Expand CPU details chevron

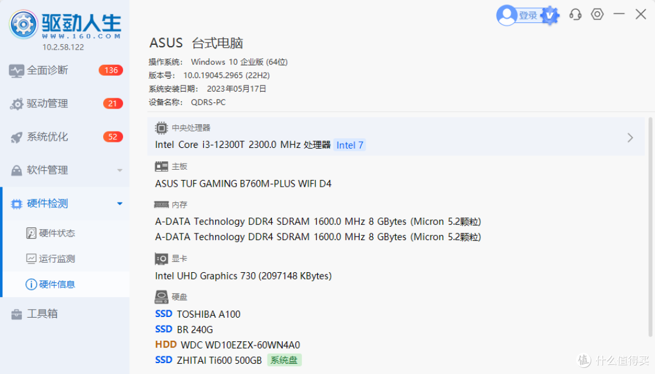pyautogui.click(x=630, y=138)
